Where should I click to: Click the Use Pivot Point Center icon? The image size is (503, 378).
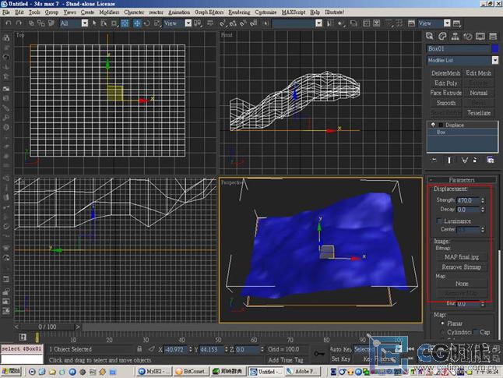pyautogui.click(x=198, y=23)
